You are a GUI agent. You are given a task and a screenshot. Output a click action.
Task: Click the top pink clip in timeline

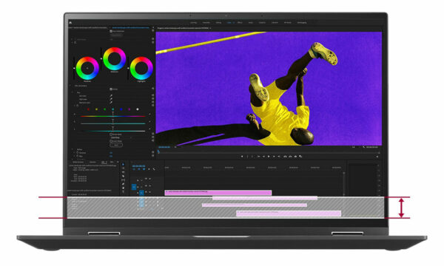coord(218,193)
